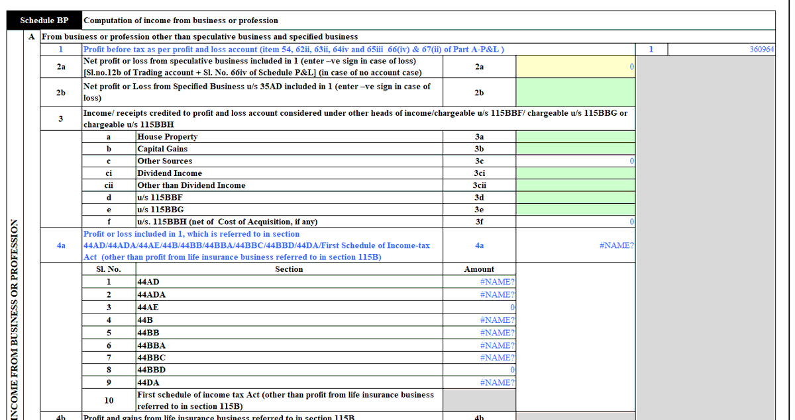Image resolution: width=795 pixels, height=420 pixels.
Task: Select the Other Sources label cell
Action: click(x=289, y=161)
